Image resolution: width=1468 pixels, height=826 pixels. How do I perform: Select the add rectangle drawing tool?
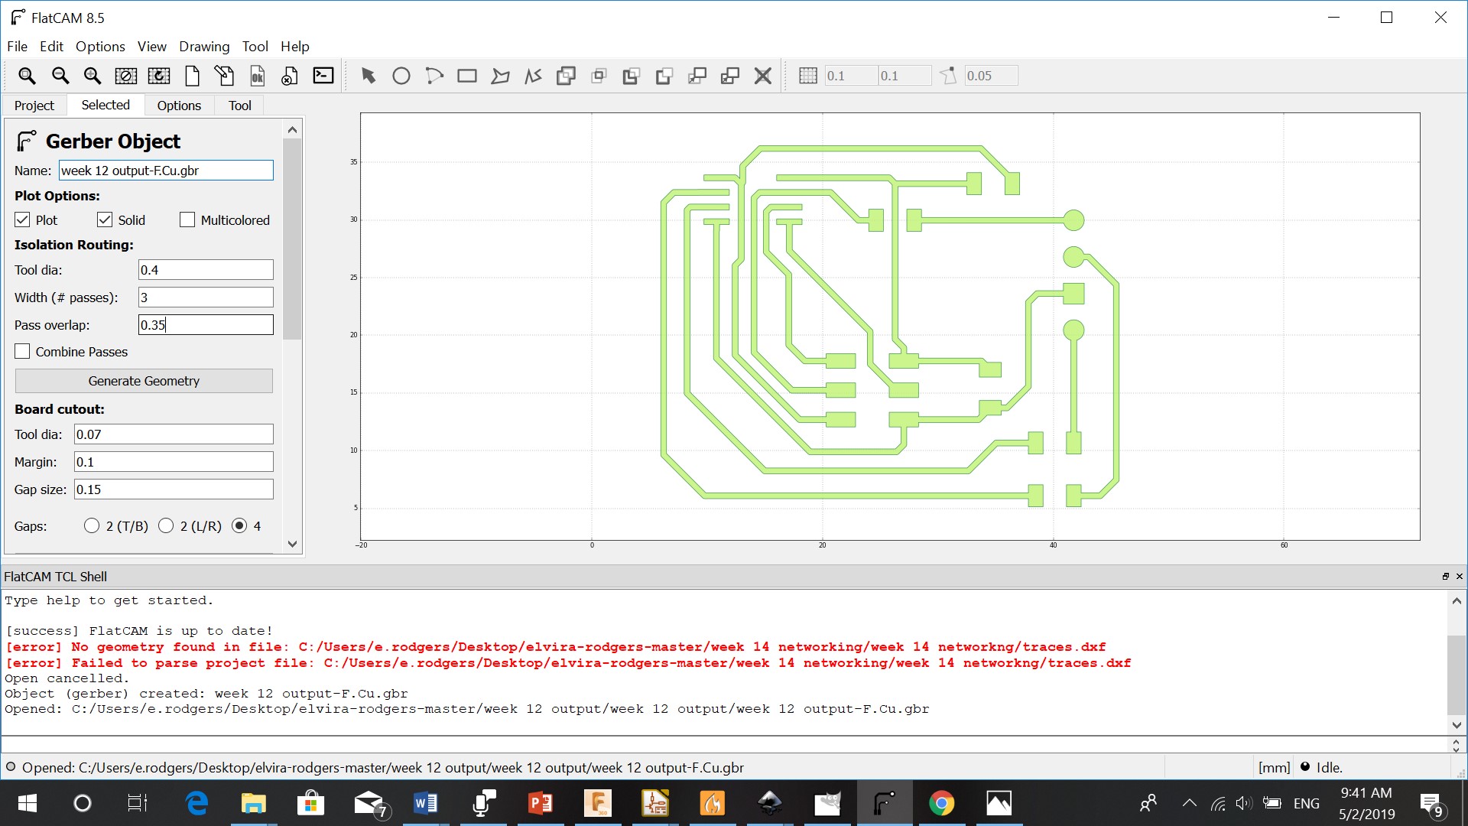click(x=467, y=76)
